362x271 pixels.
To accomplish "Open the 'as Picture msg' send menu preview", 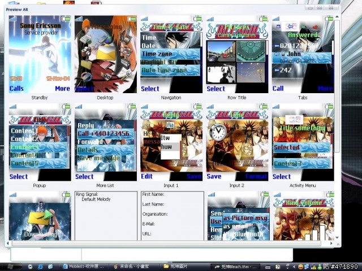I will 238,216.
